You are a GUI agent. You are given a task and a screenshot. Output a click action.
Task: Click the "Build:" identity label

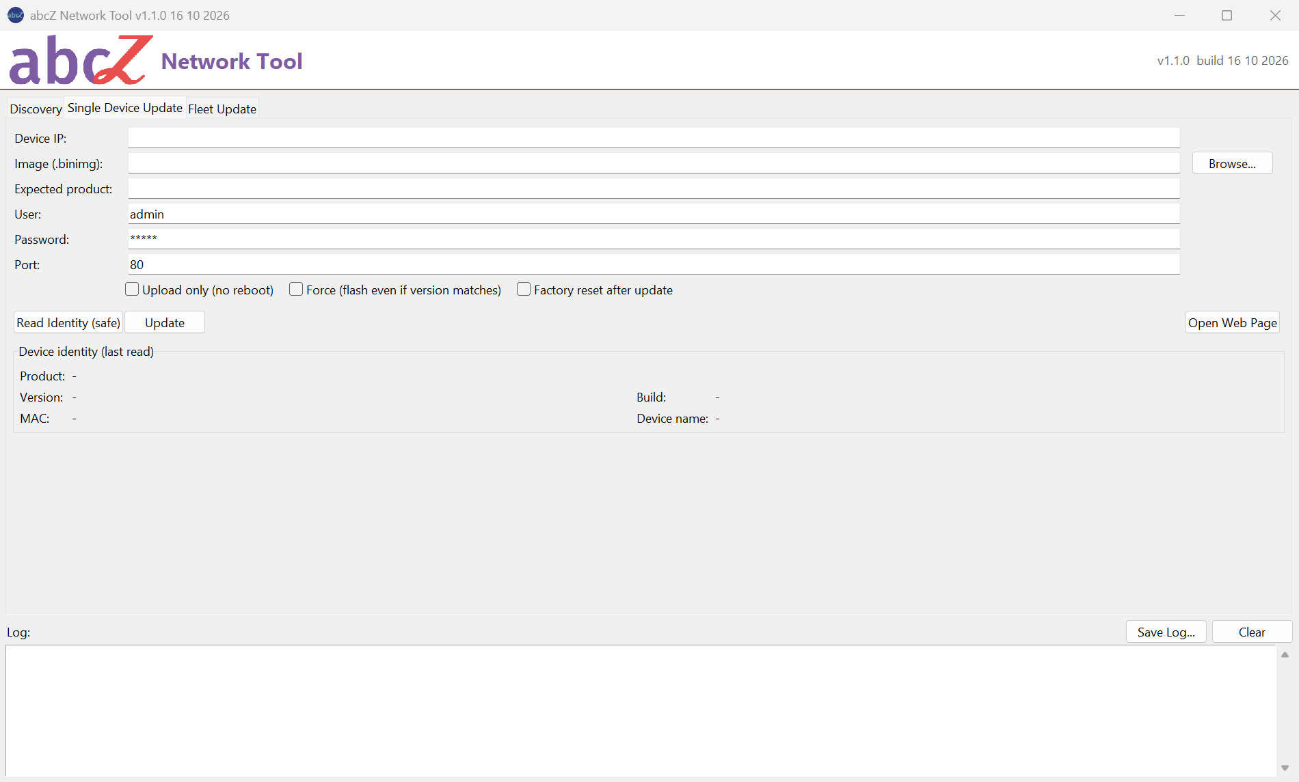click(x=651, y=397)
